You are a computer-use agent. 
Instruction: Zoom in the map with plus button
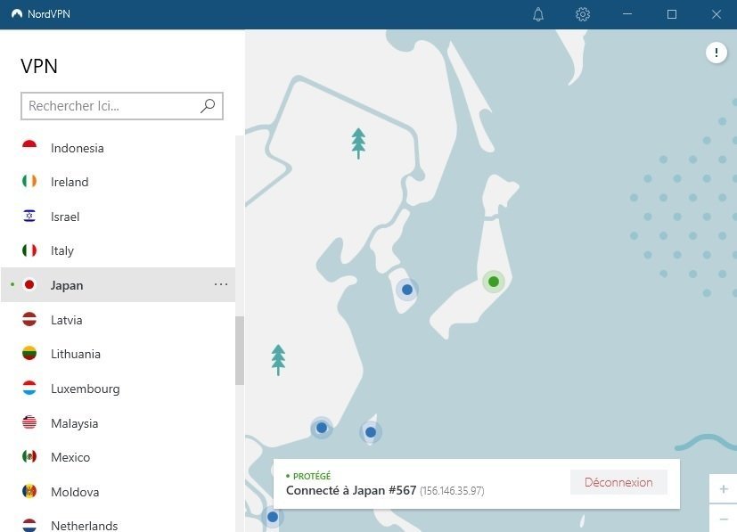724,488
